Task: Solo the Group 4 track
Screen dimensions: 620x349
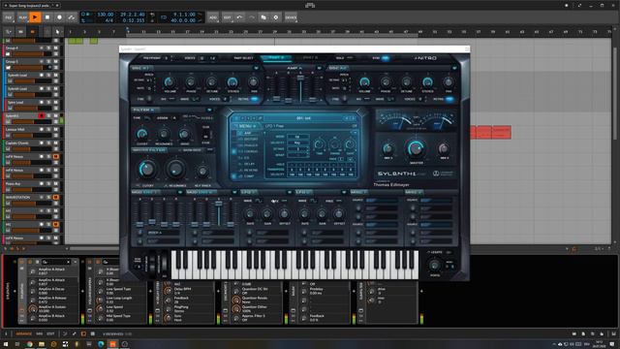Action: [48, 48]
